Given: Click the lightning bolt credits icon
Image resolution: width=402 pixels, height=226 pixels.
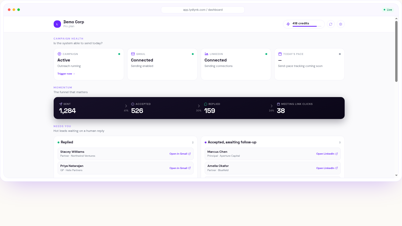Looking at the screenshot, I should 288,24.
